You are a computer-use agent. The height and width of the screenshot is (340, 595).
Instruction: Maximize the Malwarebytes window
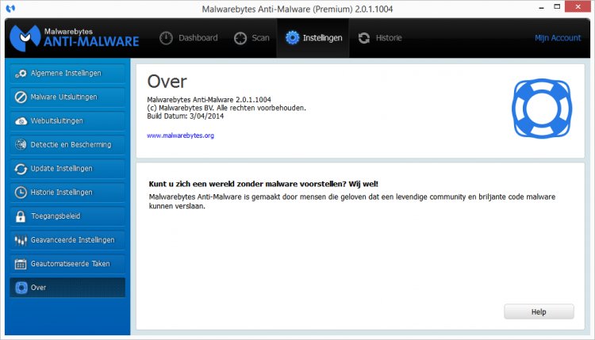tap(557, 7)
